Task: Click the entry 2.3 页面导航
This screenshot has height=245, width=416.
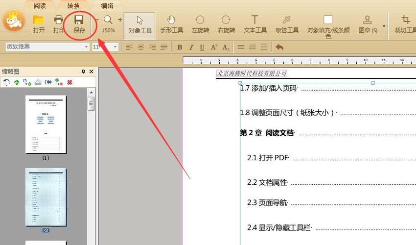Action: 267,203
